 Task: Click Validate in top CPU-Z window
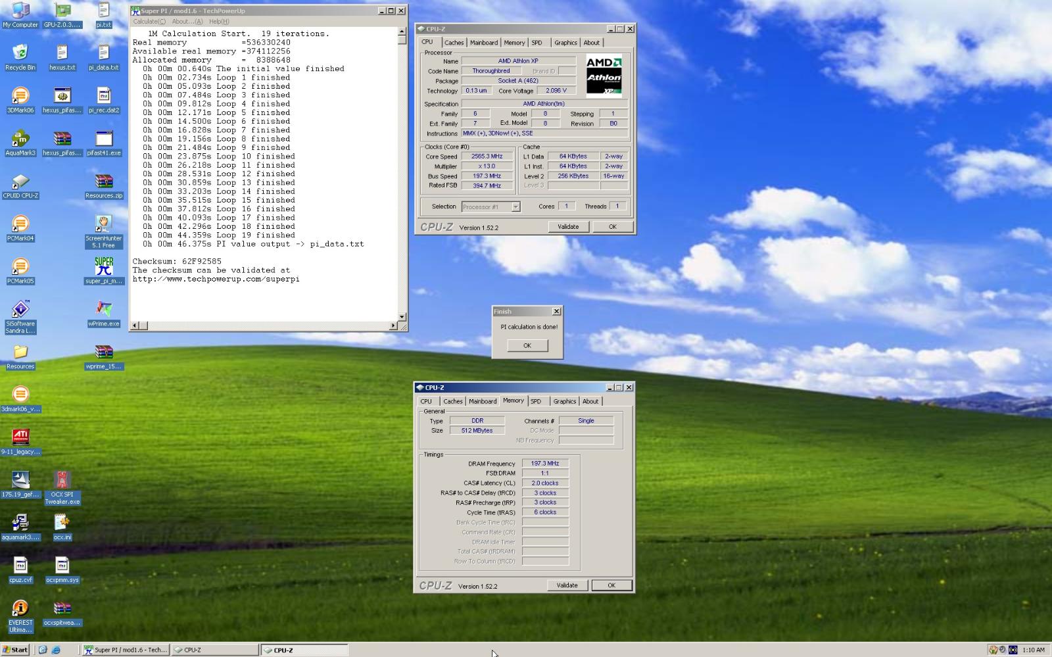pyautogui.click(x=568, y=227)
